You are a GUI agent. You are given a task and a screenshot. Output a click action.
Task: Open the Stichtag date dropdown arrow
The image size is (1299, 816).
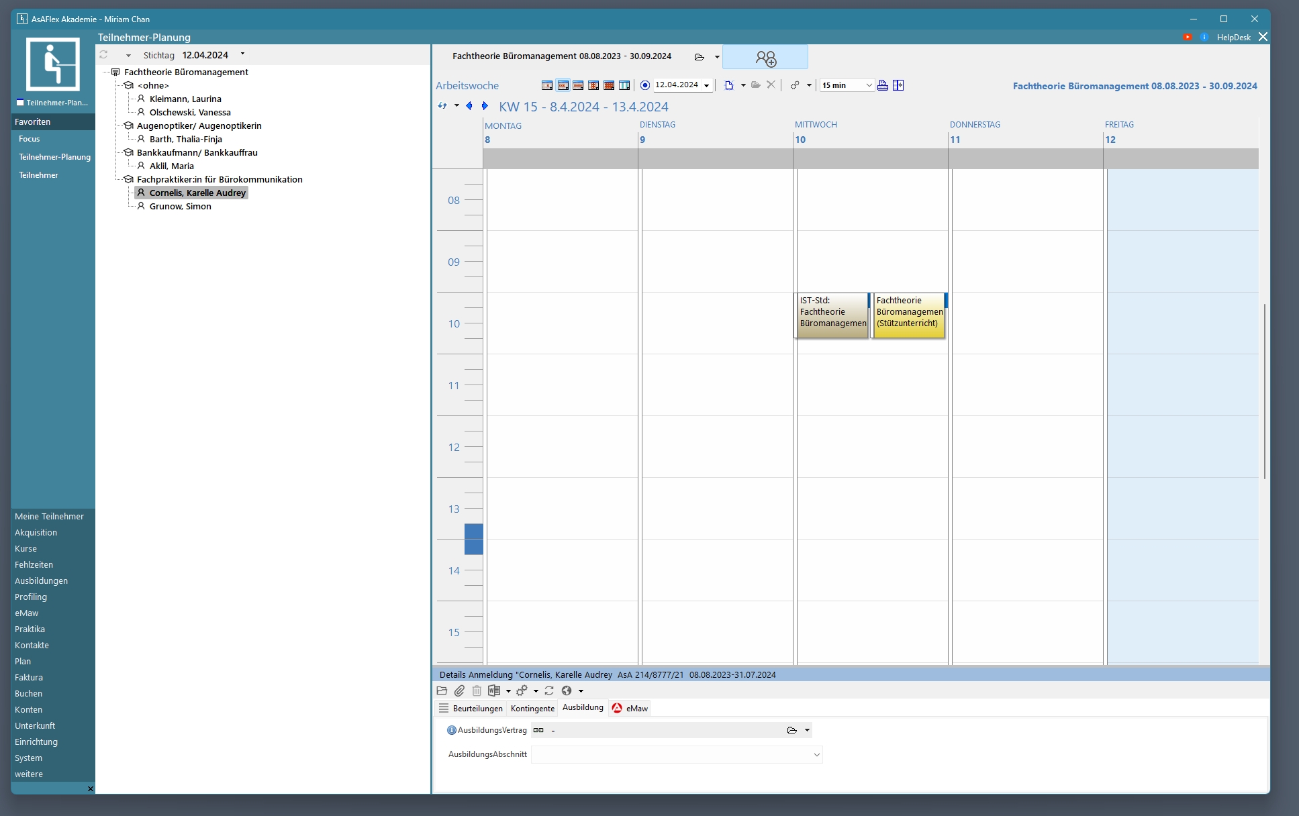pyautogui.click(x=242, y=54)
